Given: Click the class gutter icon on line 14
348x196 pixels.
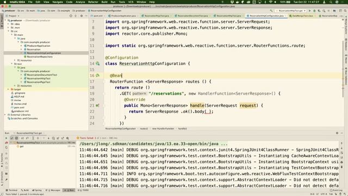Looking at the screenshot, I should pos(97,64).
